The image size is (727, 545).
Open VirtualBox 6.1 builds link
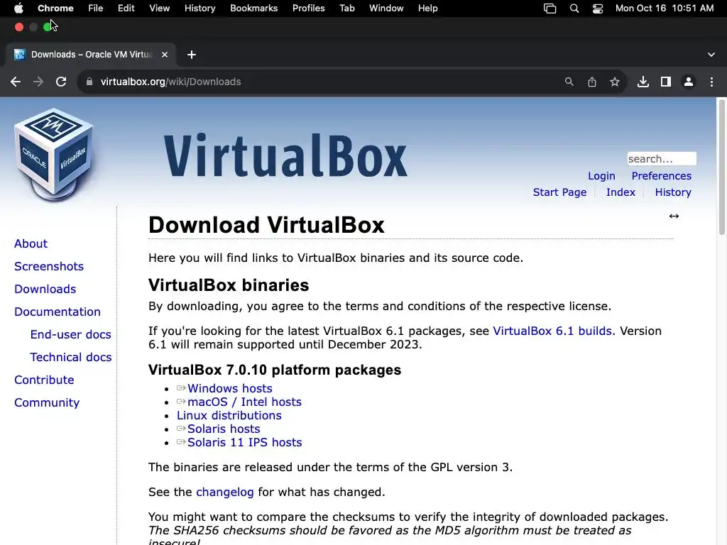pos(552,331)
